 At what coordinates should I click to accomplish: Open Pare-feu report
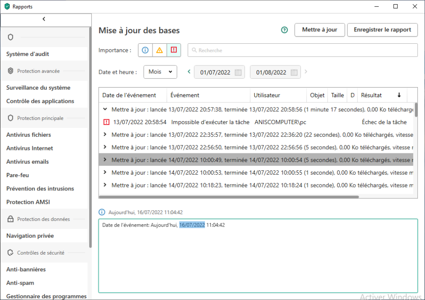coord(17,175)
